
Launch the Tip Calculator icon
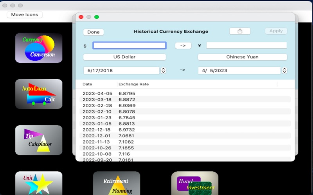(39, 140)
